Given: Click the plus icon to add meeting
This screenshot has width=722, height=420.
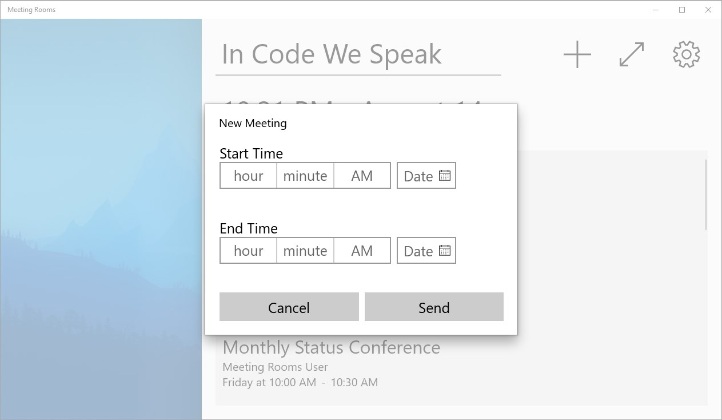Looking at the screenshot, I should coord(577,54).
